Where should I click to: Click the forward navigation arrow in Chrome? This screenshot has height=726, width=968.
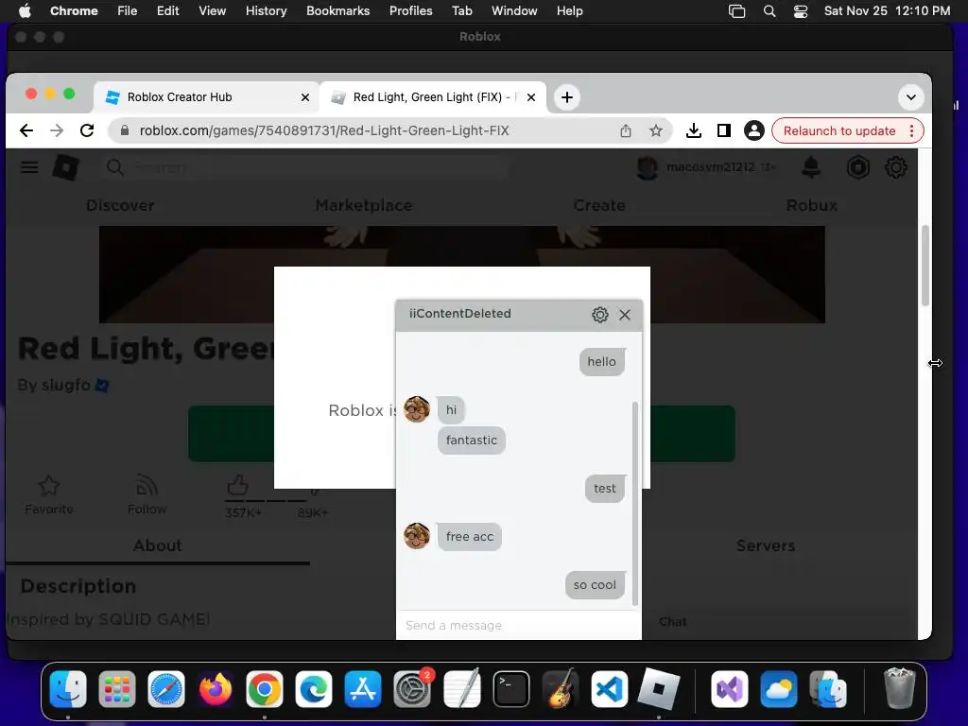tap(57, 130)
